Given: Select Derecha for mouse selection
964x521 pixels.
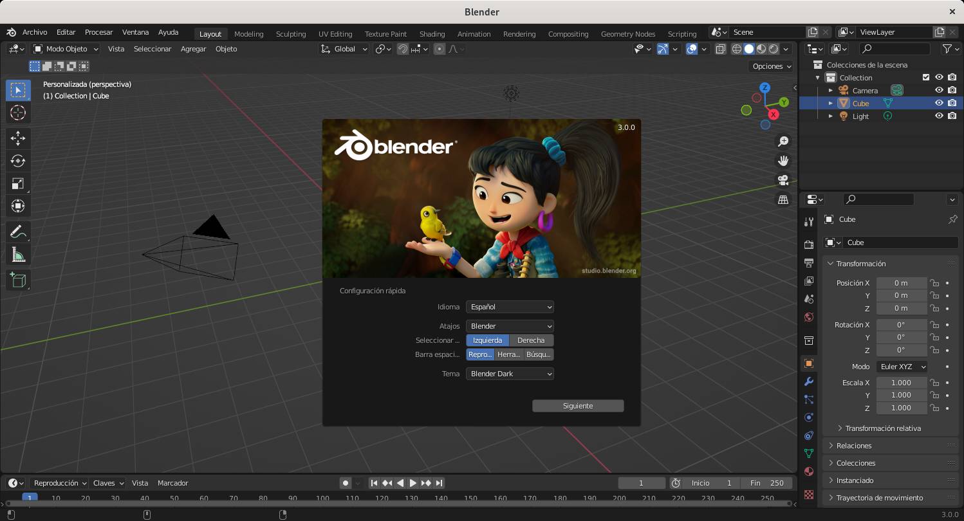Looking at the screenshot, I should click(x=531, y=340).
